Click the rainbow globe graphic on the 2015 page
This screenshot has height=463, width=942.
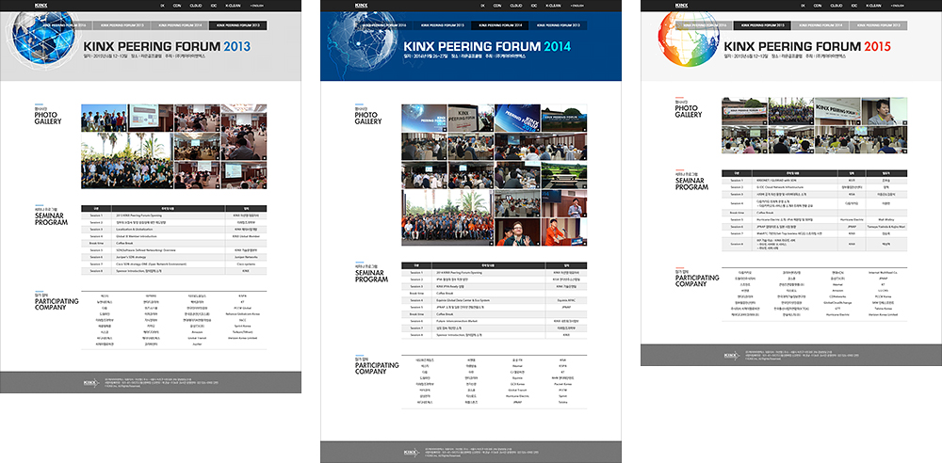pyautogui.click(x=689, y=39)
